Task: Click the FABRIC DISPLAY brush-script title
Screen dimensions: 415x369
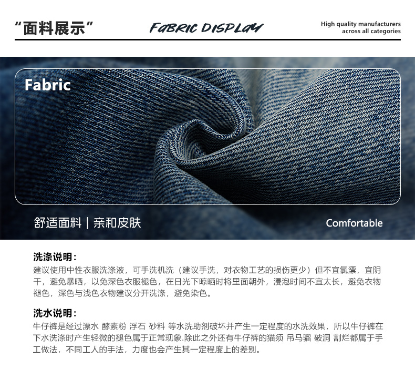Action: tap(206, 28)
